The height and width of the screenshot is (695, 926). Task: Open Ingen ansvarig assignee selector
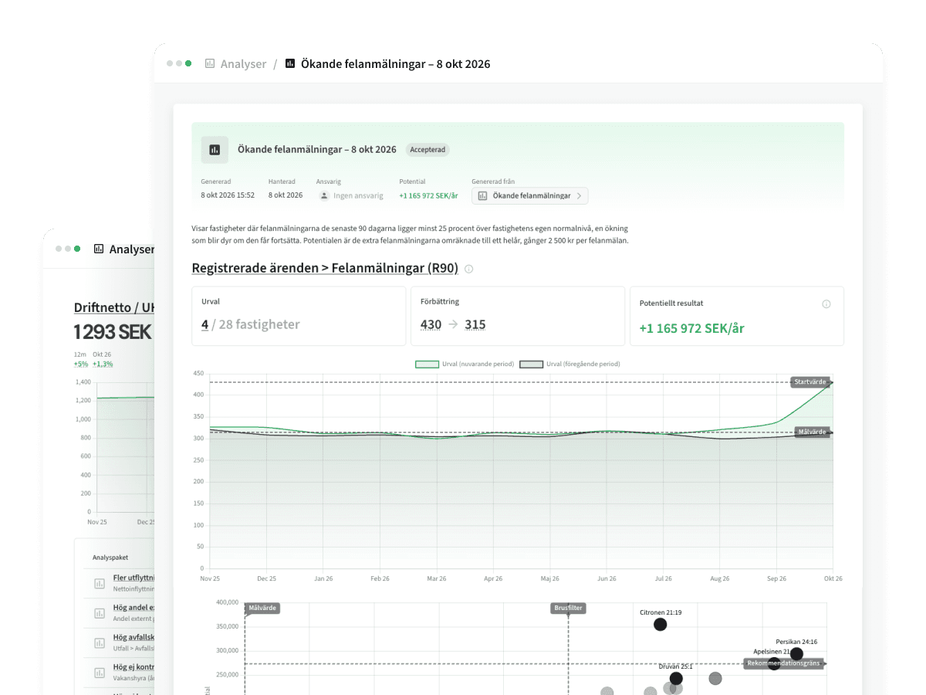pyautogui.click(x=351, y=196)
